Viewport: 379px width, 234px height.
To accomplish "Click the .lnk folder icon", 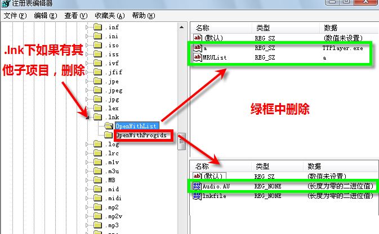I will pyautogui.click(x=97, y=117).
